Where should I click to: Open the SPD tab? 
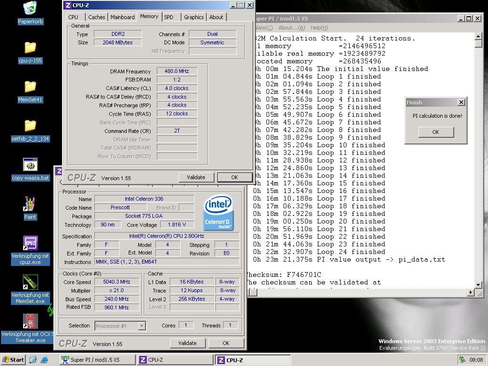point(169,17)
